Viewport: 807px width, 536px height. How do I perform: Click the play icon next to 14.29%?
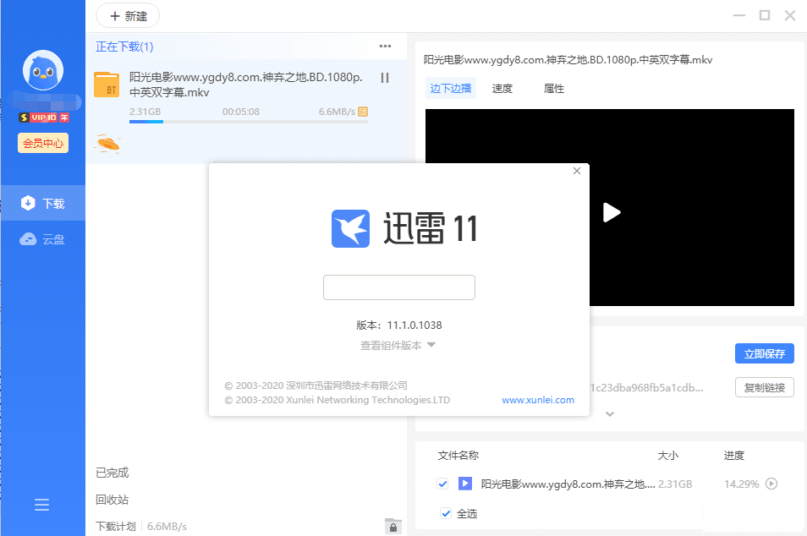[771, 484]
